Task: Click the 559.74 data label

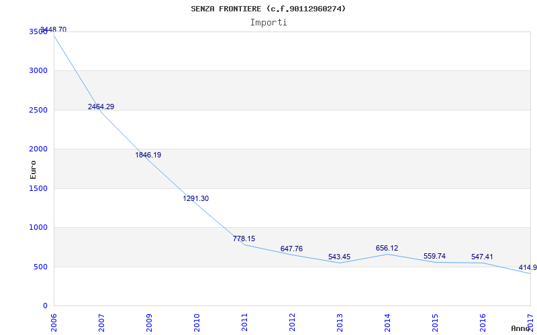Action: 434,256
